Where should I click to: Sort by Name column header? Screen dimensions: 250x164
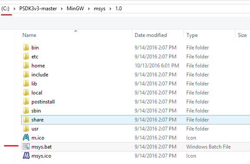point(29,35)
